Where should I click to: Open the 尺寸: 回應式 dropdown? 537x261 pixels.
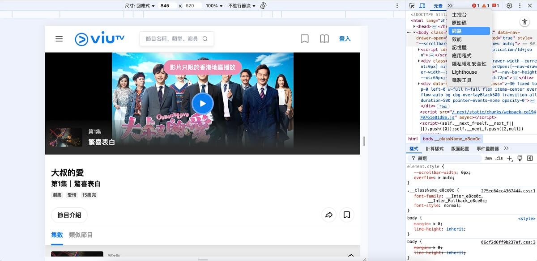[x=140, y=6]
